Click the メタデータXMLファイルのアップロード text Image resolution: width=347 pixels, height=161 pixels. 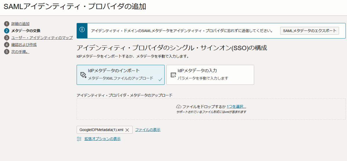(x=121, y=78)
